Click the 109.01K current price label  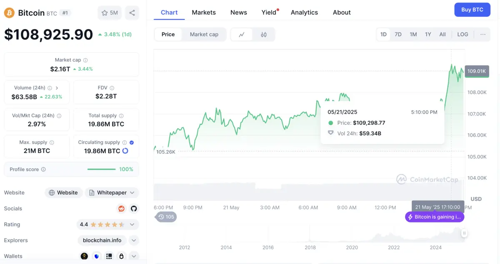pos(477,71)
